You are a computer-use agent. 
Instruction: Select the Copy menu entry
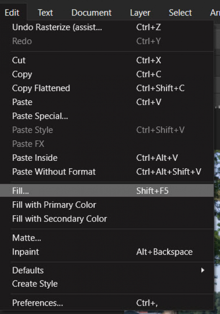point(107,74)
